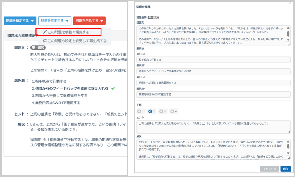Click the green checkmark beside the correct answer
This screenshot has height=177, width=295.
[113, 88]
